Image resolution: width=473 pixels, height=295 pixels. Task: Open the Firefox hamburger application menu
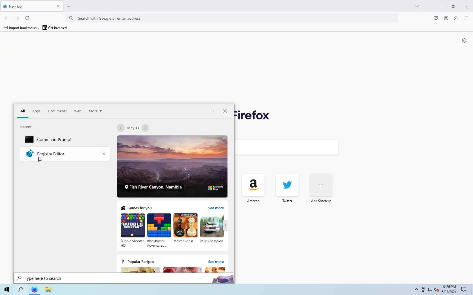[466, 18]
